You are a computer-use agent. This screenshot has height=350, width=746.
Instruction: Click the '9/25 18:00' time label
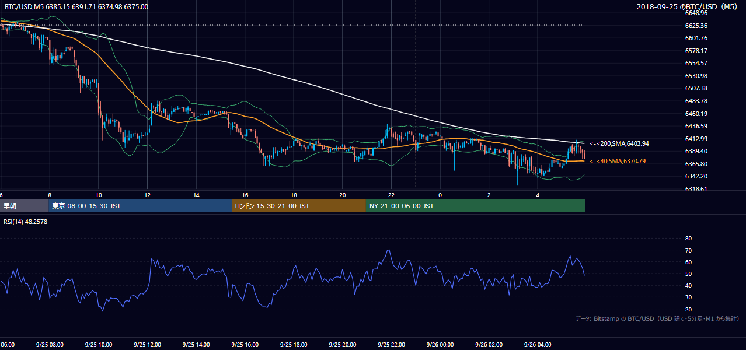(294, 344)
